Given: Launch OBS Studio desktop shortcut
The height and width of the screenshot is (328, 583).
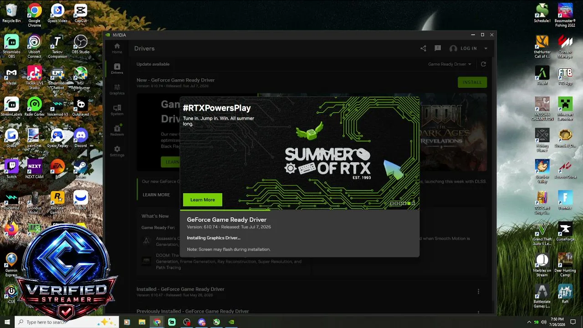Looking at the screenshot, I should [x=81, y=45].
